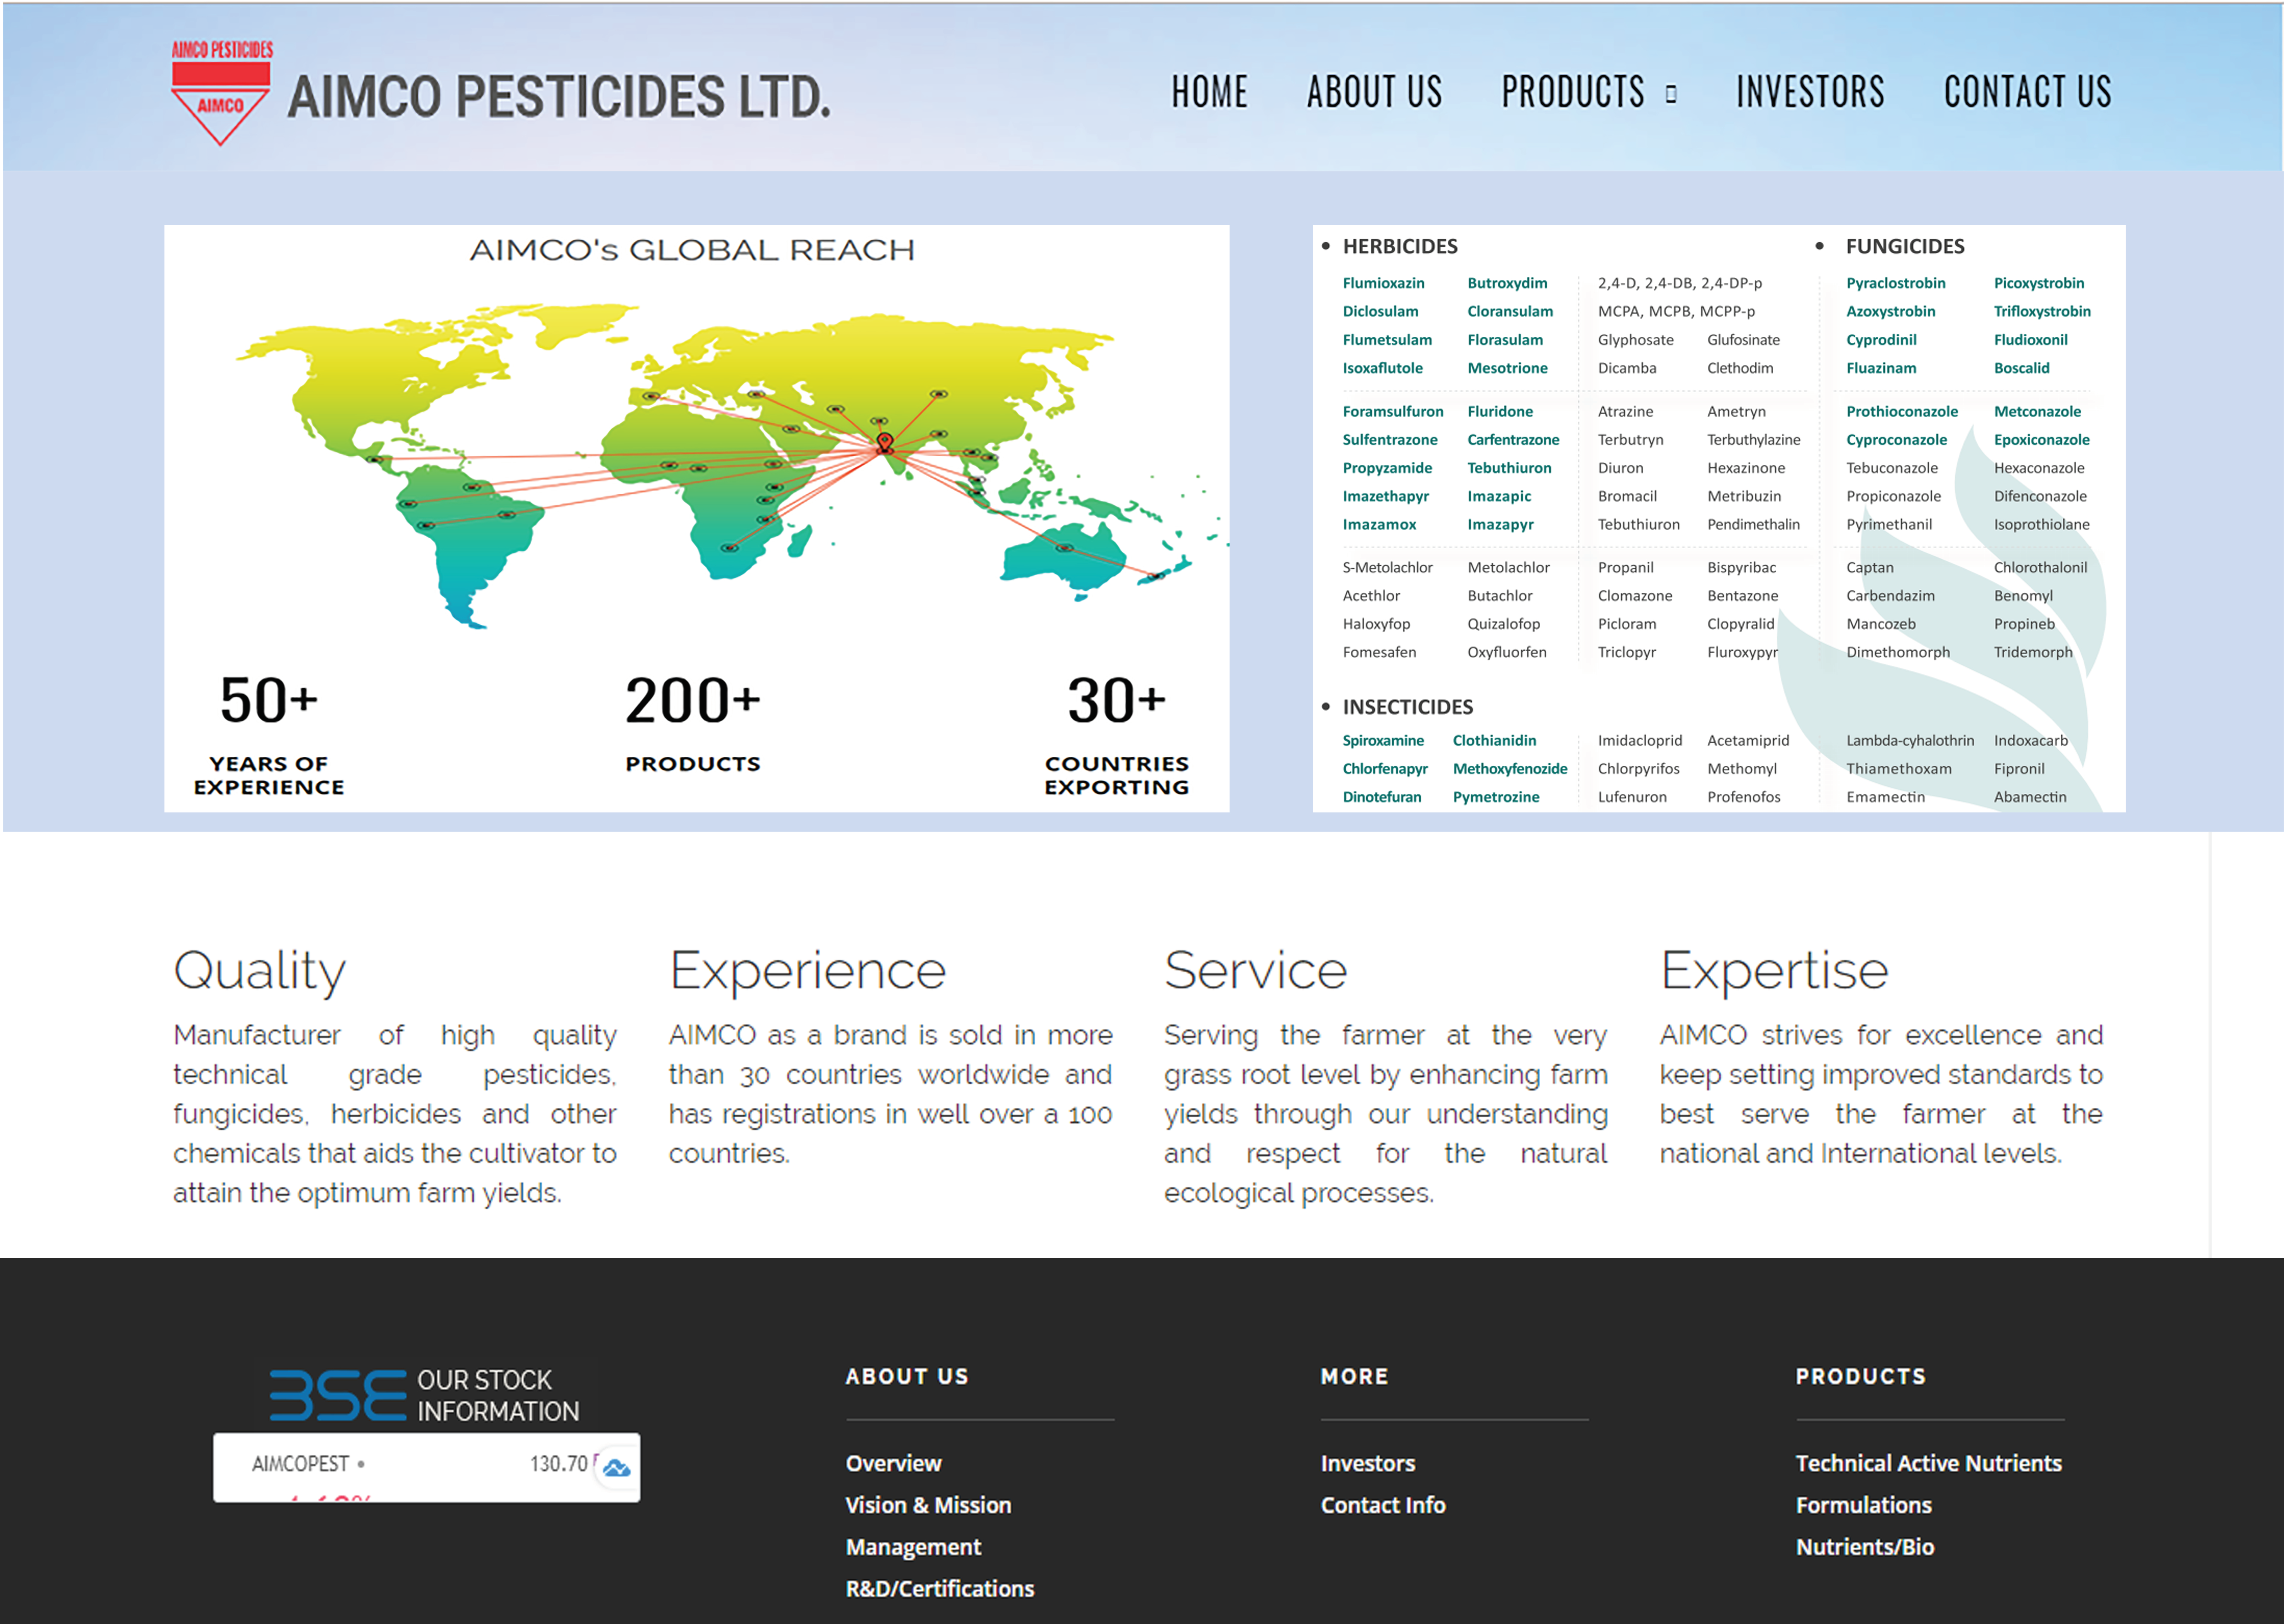Click the 30+ countries exporting figure

[1117, 700]
